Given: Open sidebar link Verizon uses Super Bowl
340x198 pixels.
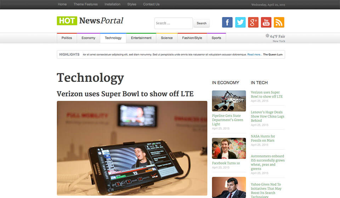Looking at the screenshot, I should (267, 94).
